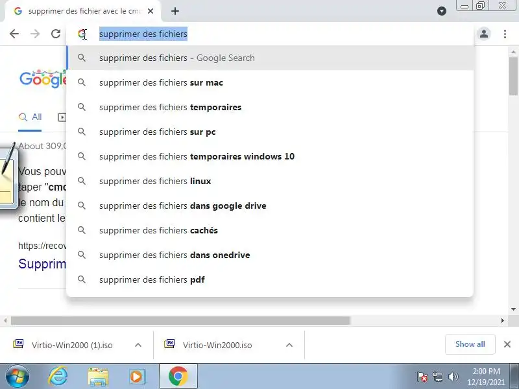The image size is (519, 389).
Task: Click the taskbar clock showing 2:00 PM
Action: [x=486, y=377]
